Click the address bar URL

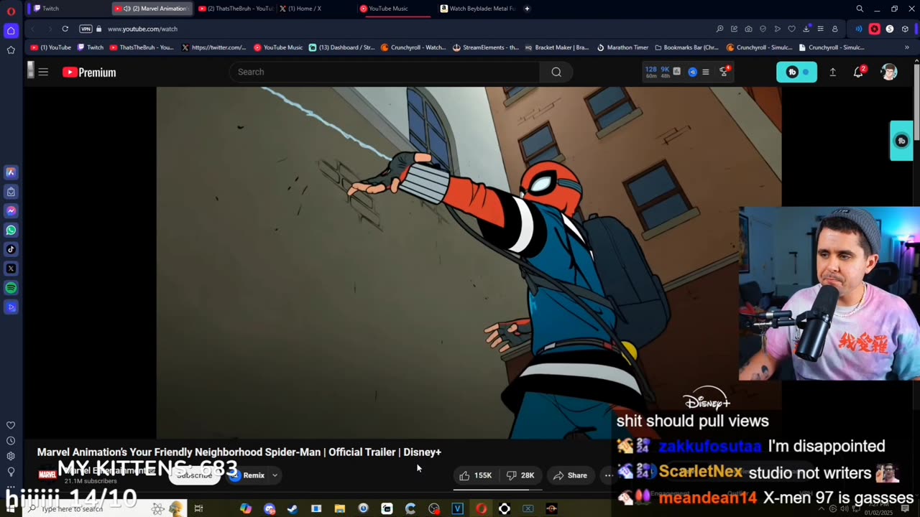tap(142, 29)
